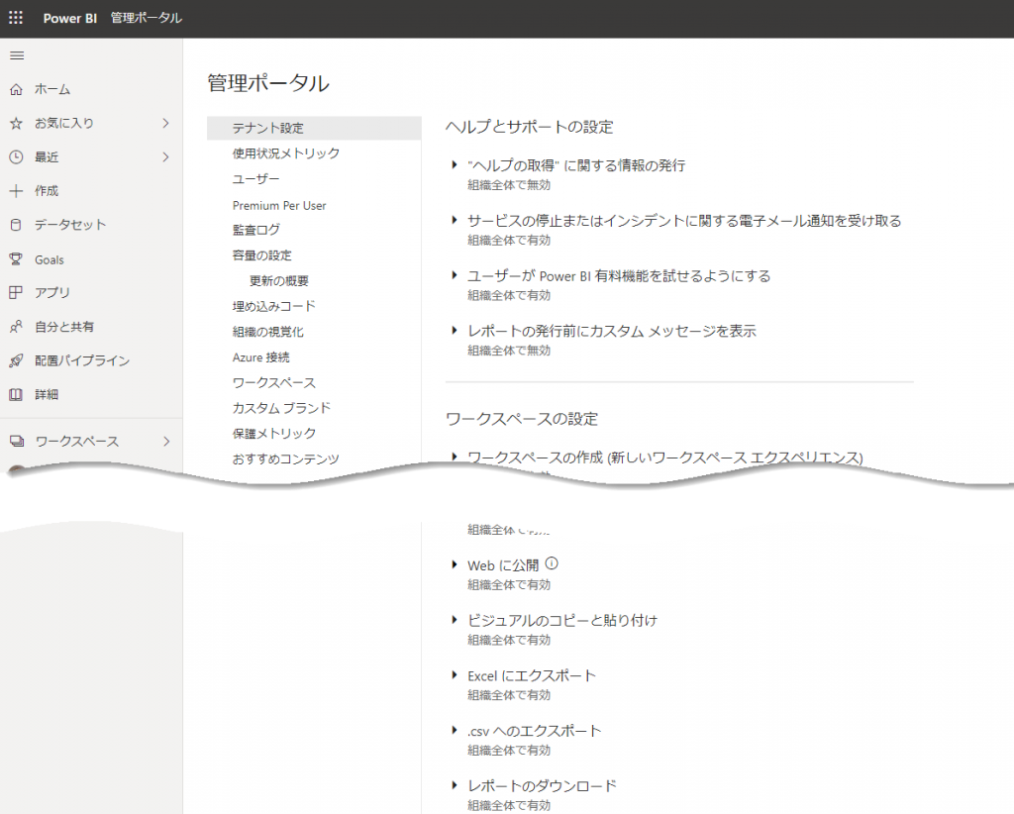Expand the お気に入り flyout chevron
This screenshot has width=1014, height=814.
point(165,124)
